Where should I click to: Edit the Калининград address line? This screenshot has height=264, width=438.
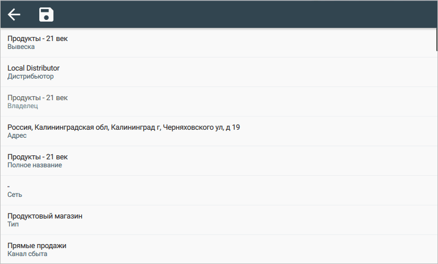point(123,127)
